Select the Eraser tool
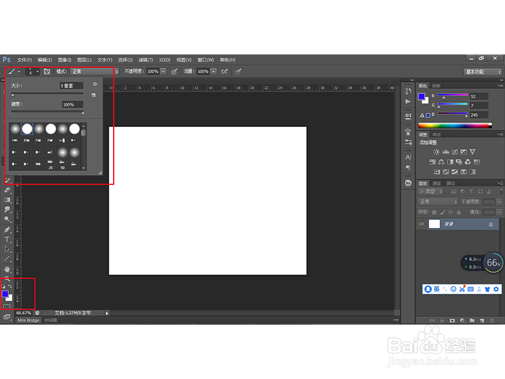Image resolution: width=505 pixels, height=379 pixels. [8, 190]
